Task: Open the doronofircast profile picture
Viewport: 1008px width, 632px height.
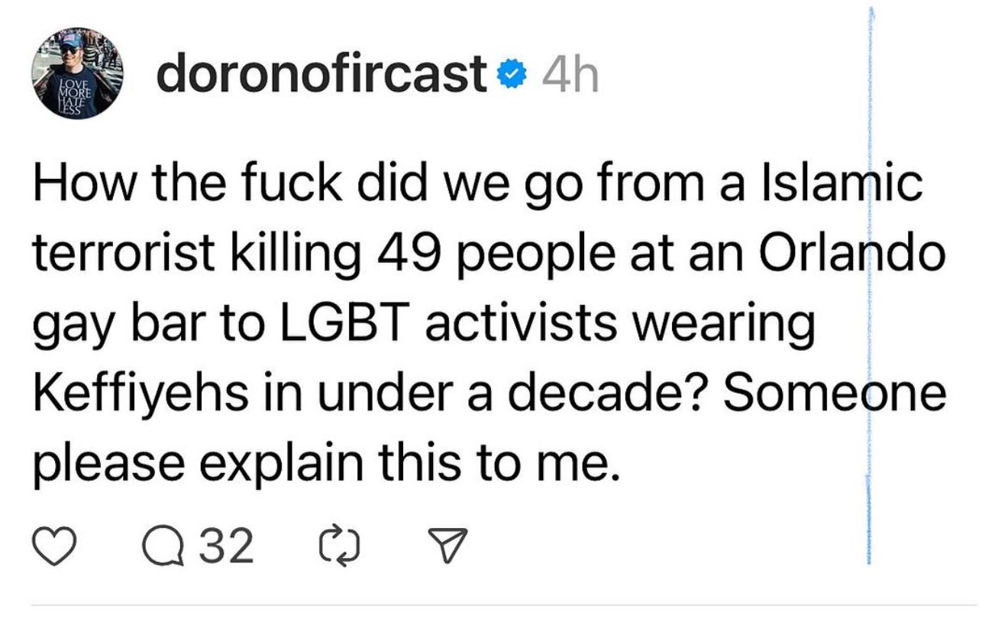Action: pos(73,73)
